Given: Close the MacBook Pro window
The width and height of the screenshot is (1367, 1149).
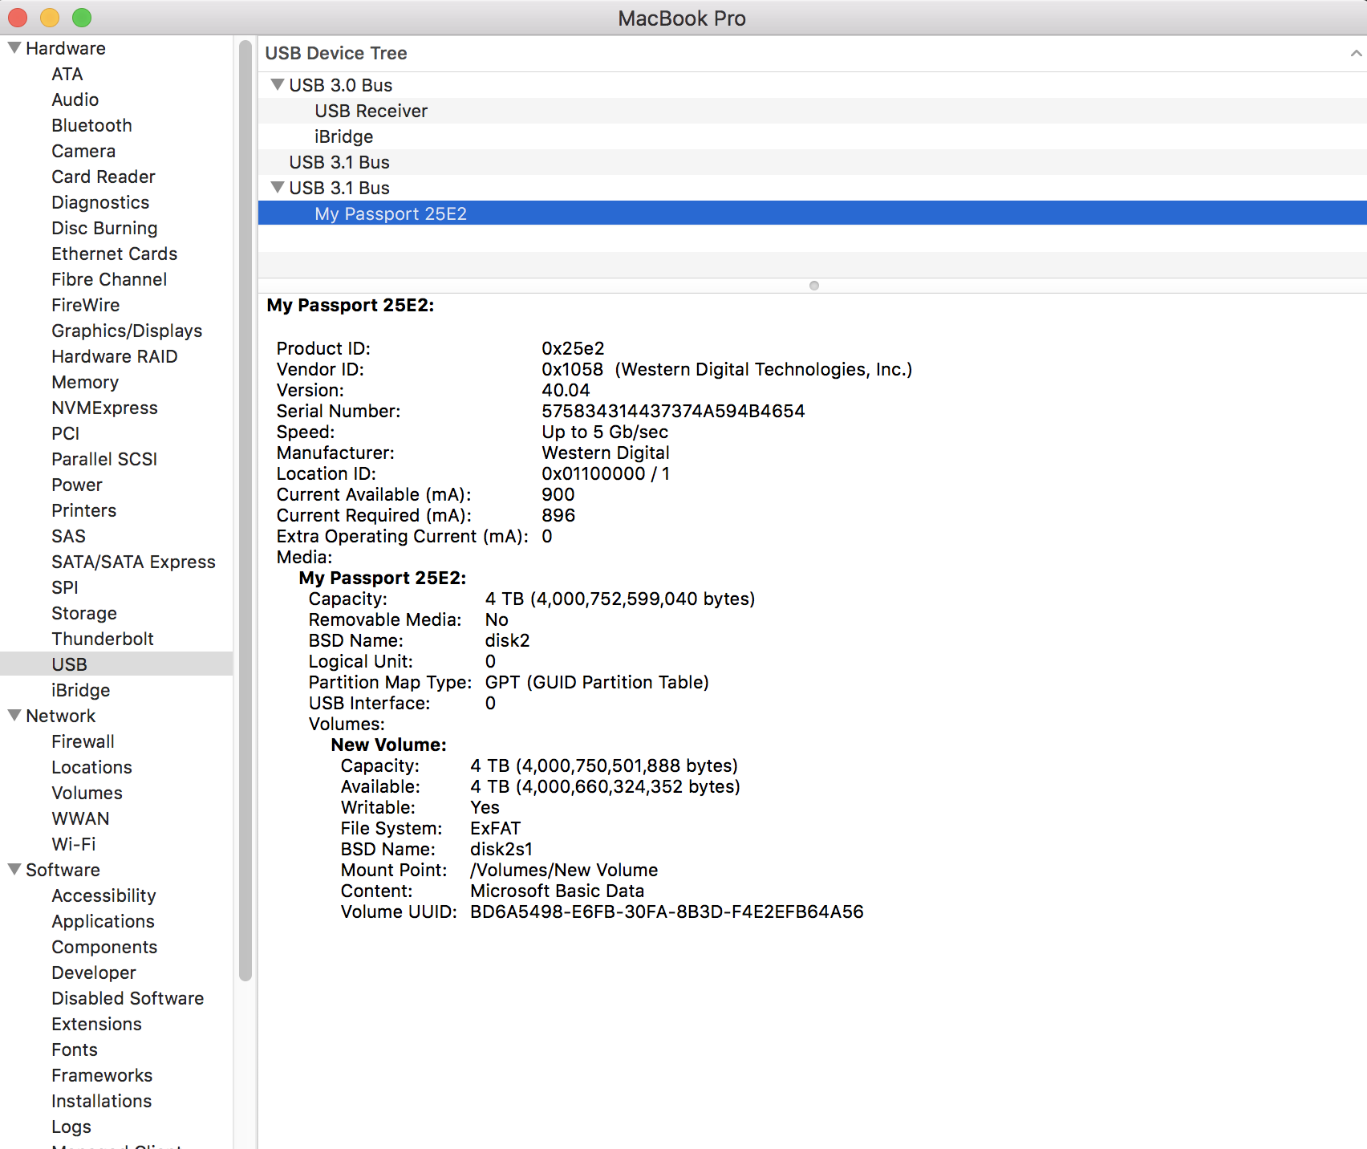Looking at the screenshot, I should [x=18, y=18].
